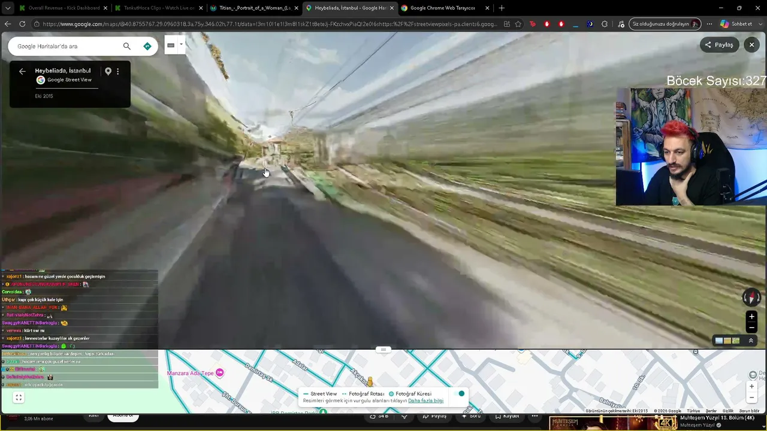Image resolution: width=767 pixels, height=431 pixels.
Task: Click the browser extensions puzzle icon
Action: [605, 24]
